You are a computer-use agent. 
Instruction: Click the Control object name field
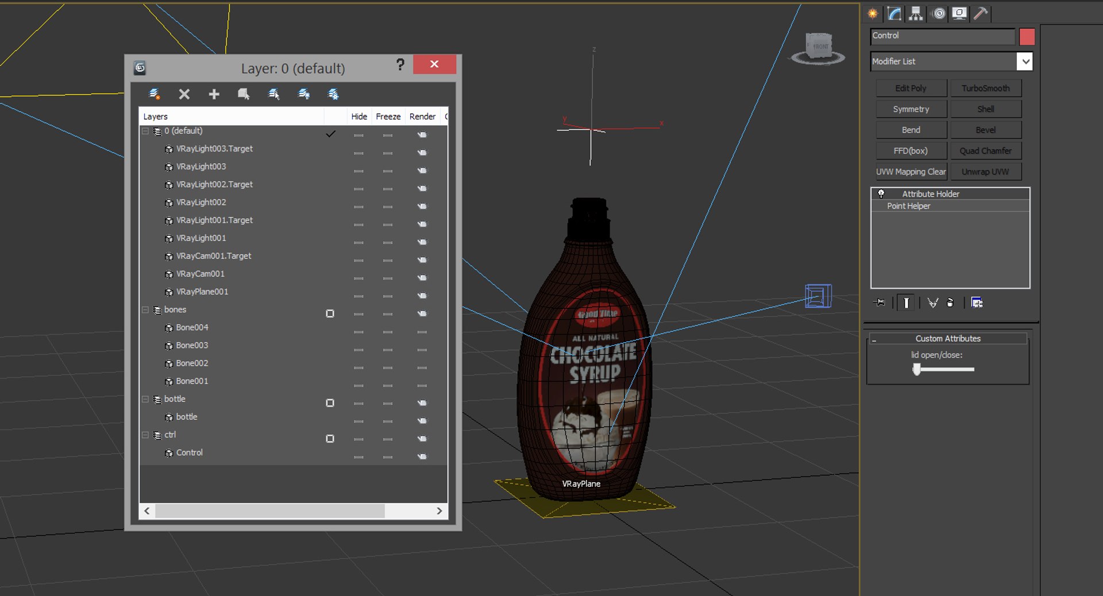[943, 36]
